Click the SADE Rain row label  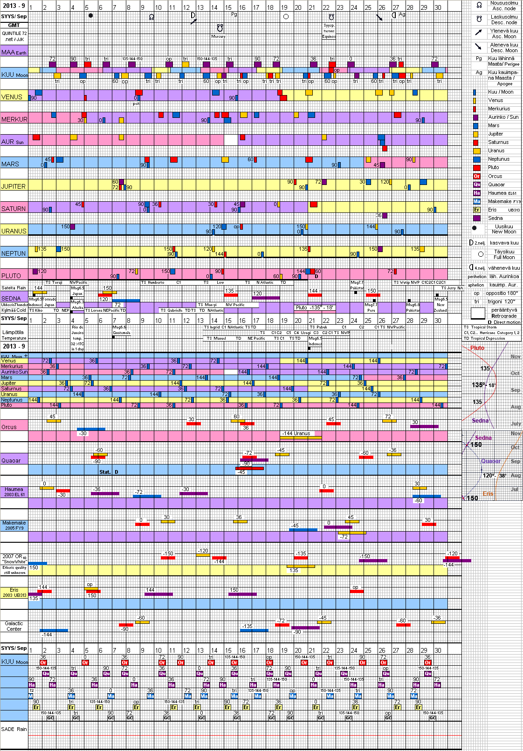(14, 729)
